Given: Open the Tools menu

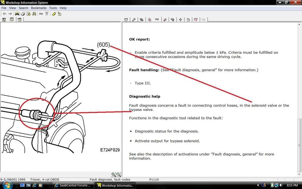Looking at the screenshot, I should point(53,8).
